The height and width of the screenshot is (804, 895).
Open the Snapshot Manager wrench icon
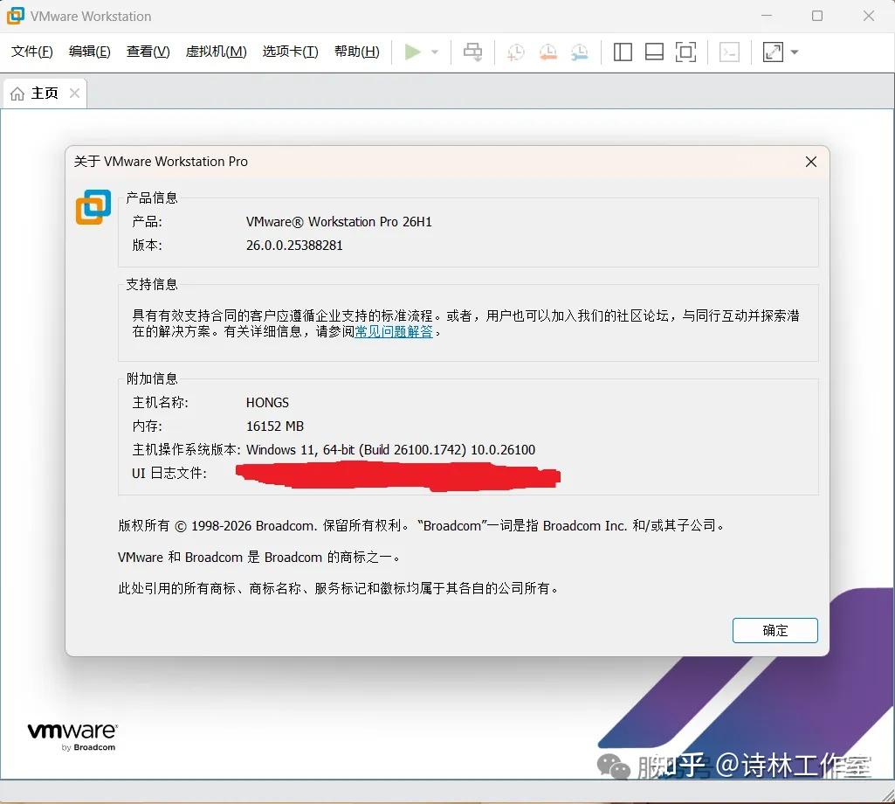point(580,52)
